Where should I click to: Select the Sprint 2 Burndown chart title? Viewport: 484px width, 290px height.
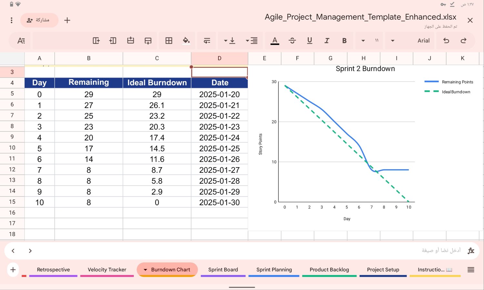coord(365,69)
